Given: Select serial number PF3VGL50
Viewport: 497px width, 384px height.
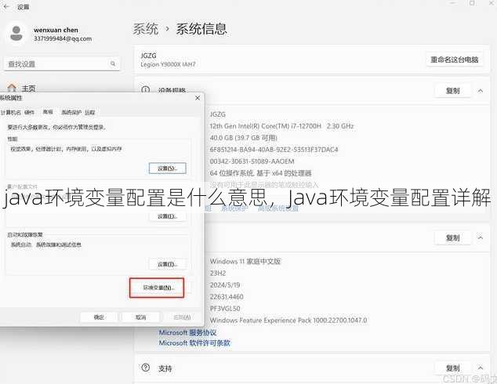Looking at the screenshot, I should tap(225, 308).
